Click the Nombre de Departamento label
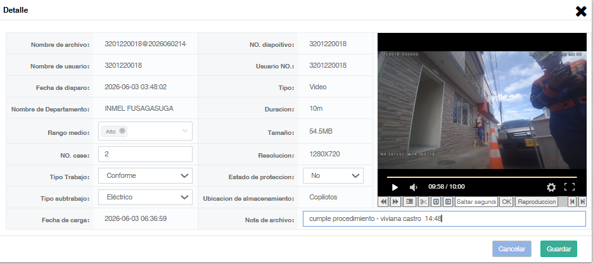Viewport: 593px width, 264px height. 50,110
